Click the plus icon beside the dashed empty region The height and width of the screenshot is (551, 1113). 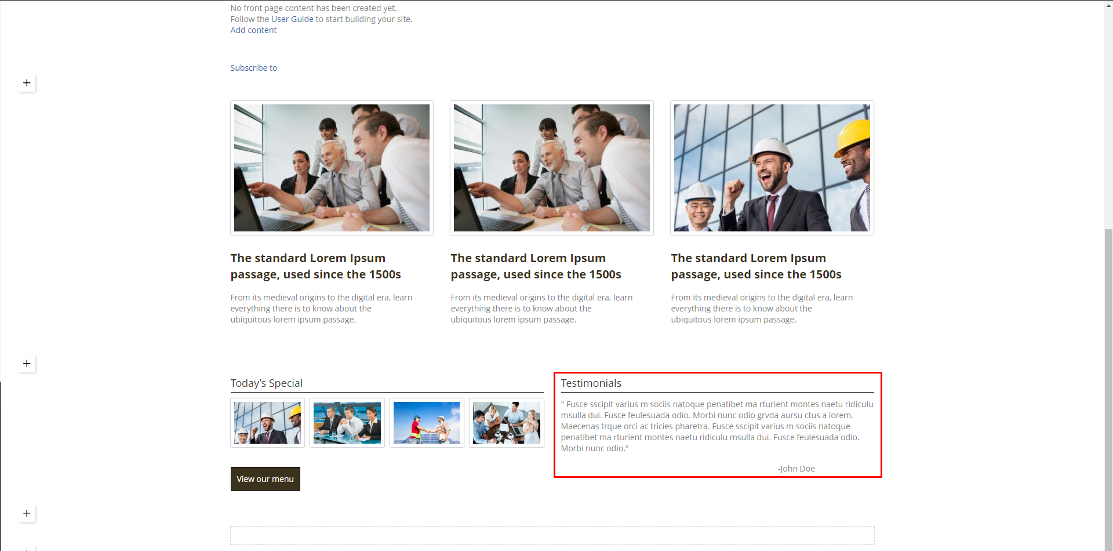coord(27,513)
